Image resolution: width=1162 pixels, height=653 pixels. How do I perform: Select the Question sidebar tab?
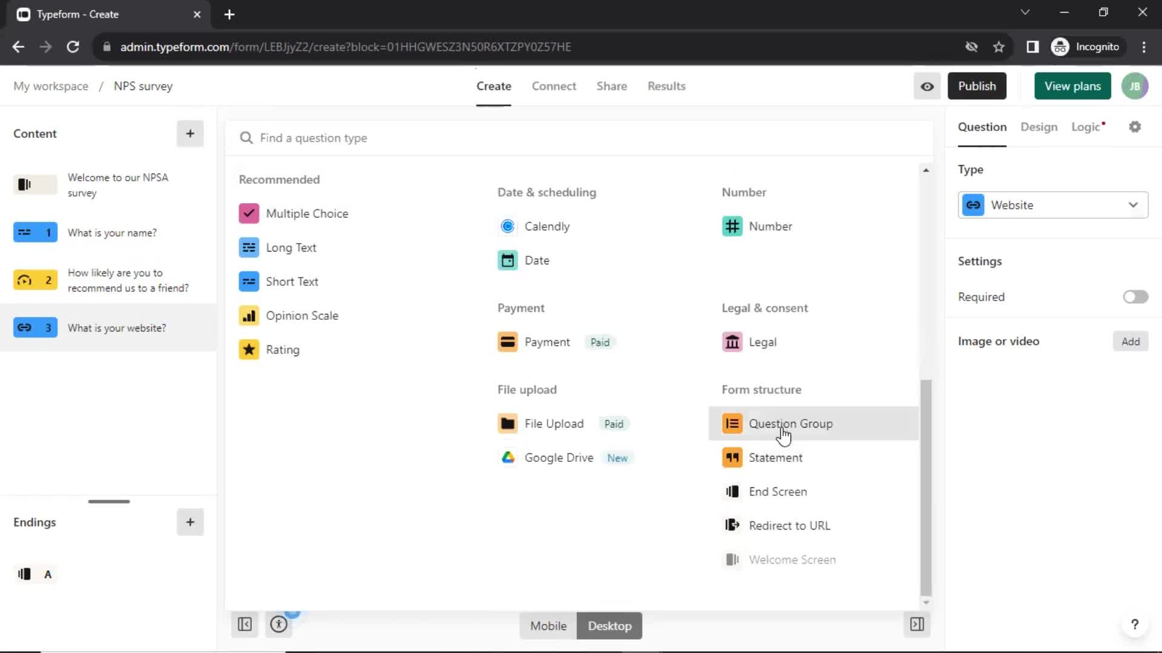(982, 127)
